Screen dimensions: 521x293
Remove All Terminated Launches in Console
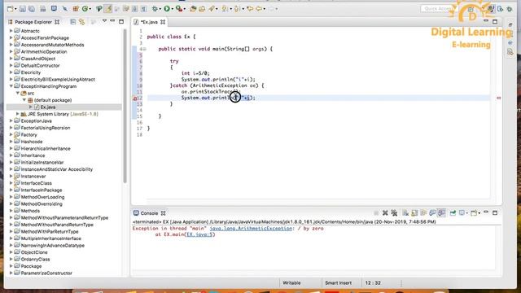tap(394, 213)
